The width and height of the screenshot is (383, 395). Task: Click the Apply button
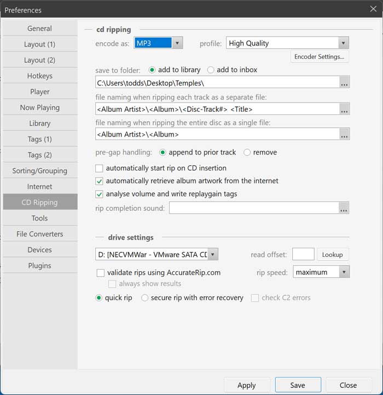coord(247,385)
